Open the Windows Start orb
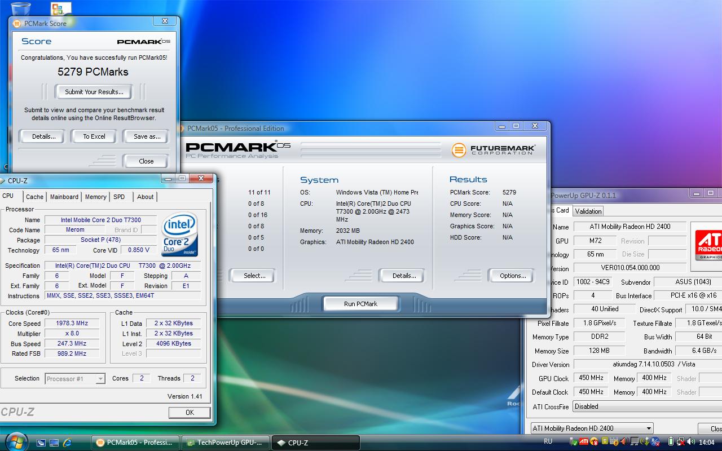Screen dimensions: 722x451 [16, 441]
